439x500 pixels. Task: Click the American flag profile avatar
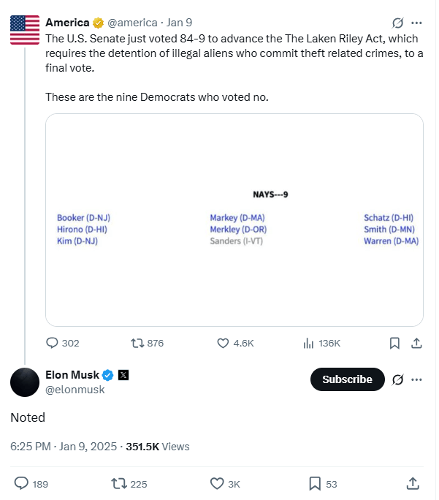coord(25,28)
